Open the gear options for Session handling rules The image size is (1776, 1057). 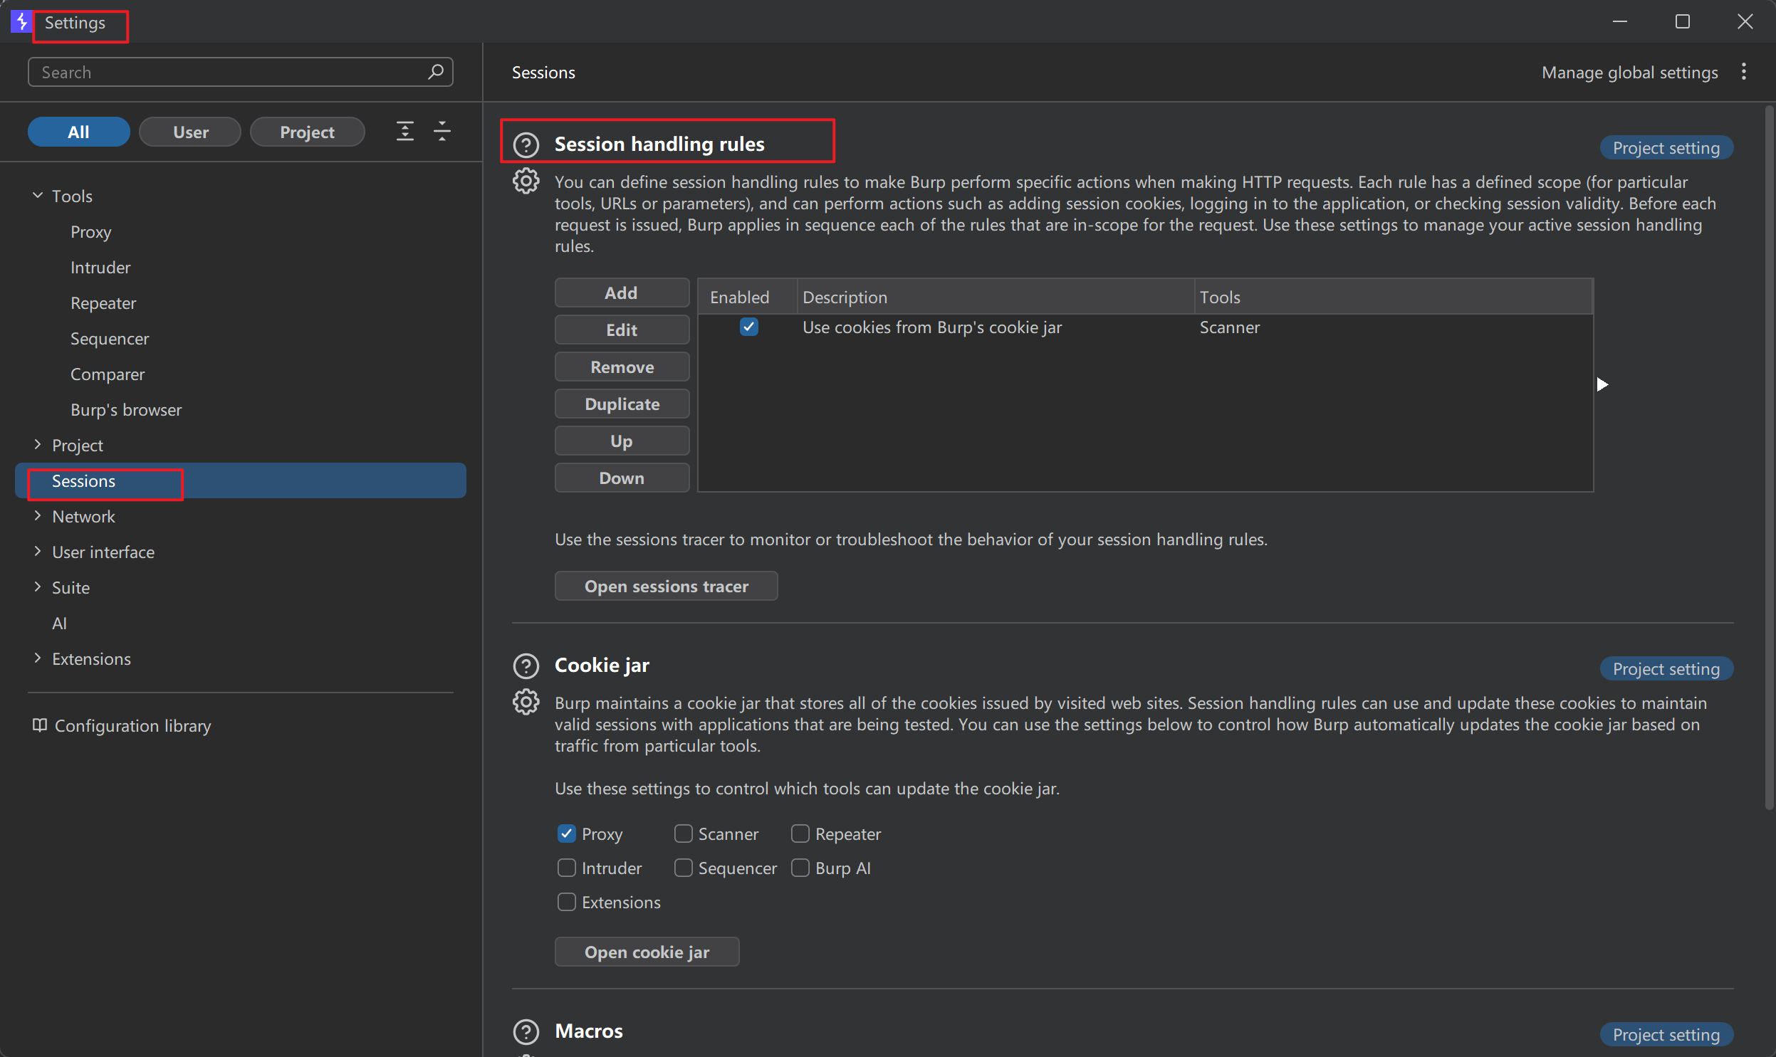click(526, 181)
